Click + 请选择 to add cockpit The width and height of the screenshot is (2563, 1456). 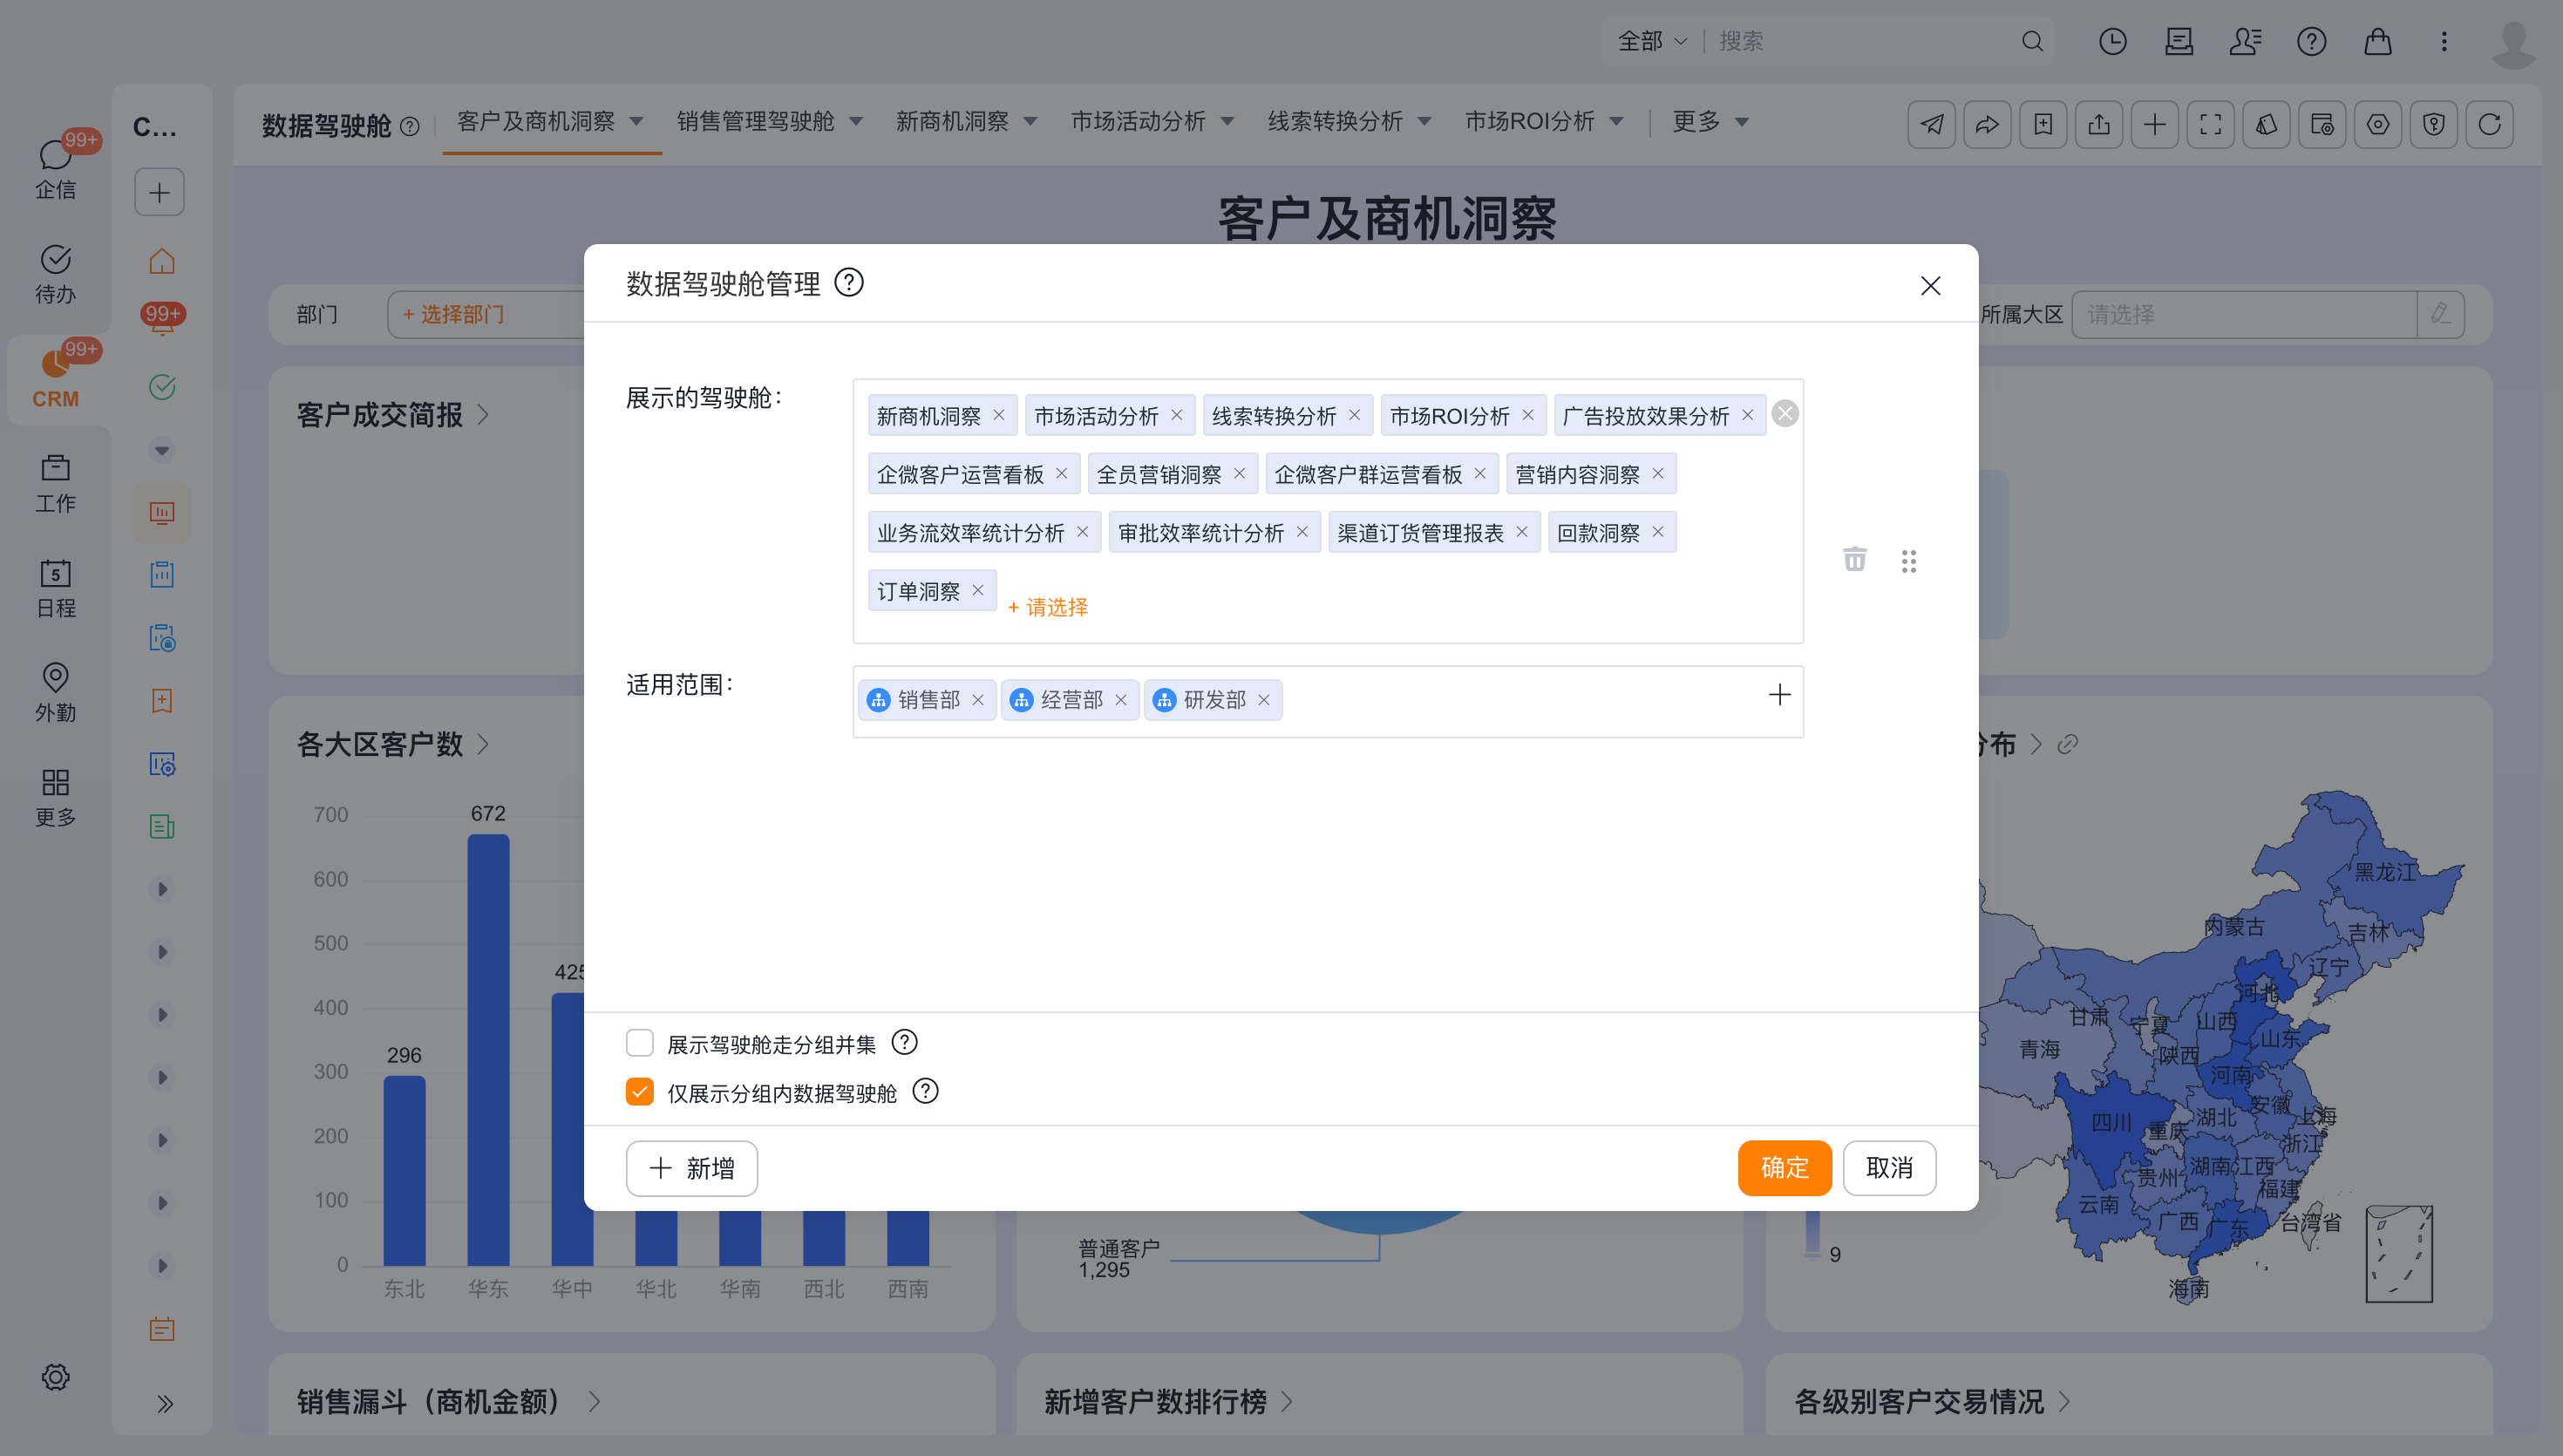tap(1048, 607)
